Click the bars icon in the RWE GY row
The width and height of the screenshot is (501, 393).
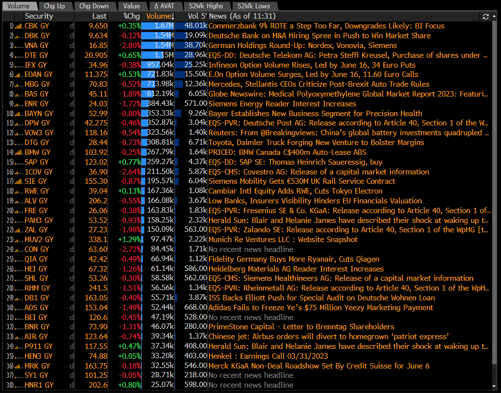click(19, 192)
